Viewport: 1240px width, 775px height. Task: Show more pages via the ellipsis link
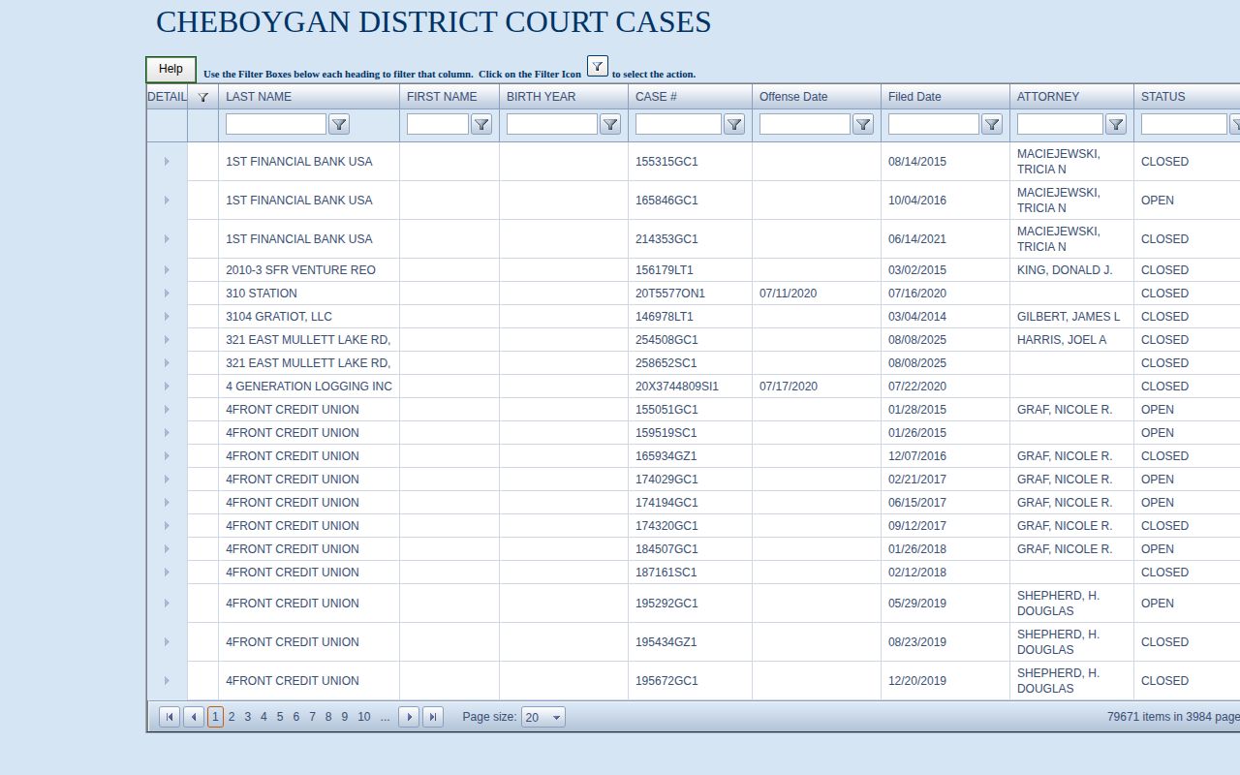385,717
